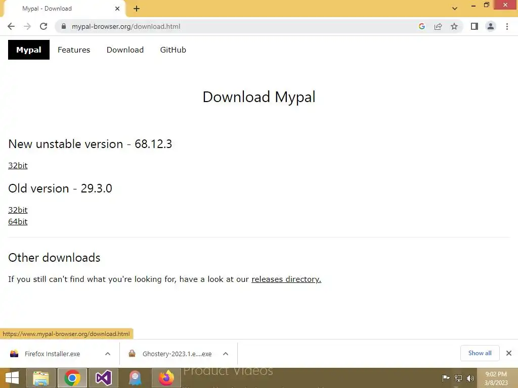
Task: Visit the GitHub nav link
Action: coord(173,50)
